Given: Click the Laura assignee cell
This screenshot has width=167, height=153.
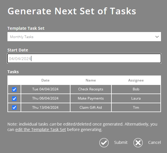Looking at the screenshot, I should click(x=136, y=98).
